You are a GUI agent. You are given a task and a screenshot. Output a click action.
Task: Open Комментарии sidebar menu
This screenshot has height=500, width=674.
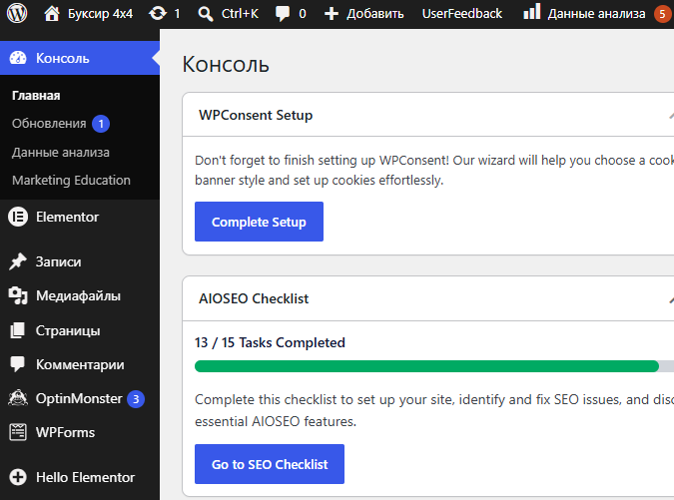[80, 364]
